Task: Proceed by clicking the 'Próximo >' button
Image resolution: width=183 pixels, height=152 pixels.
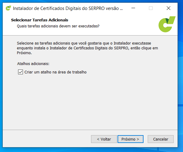Action: click(x=130, y=139)
